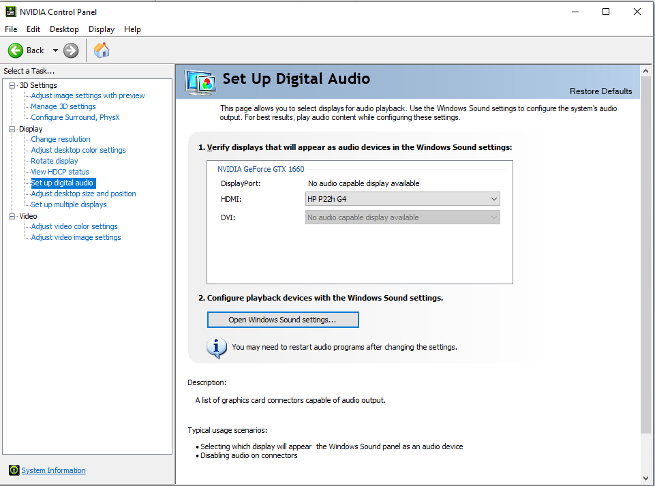Click the disabled DVI dropdown
Screen dimensions: 655x486
coord(403,217)
